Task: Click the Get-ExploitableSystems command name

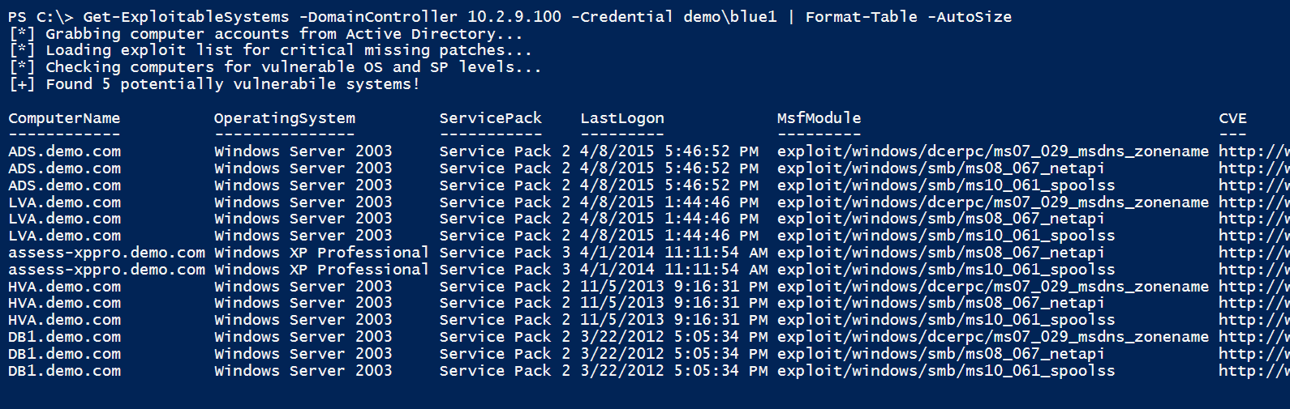Action: click(186, 17)
